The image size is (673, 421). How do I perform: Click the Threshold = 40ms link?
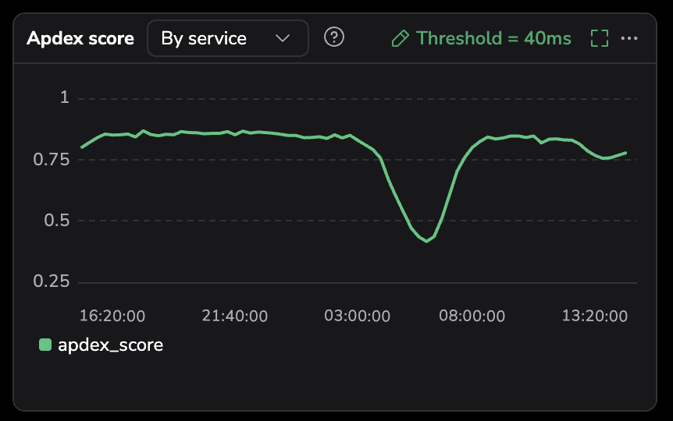click(x=493, y=38)
